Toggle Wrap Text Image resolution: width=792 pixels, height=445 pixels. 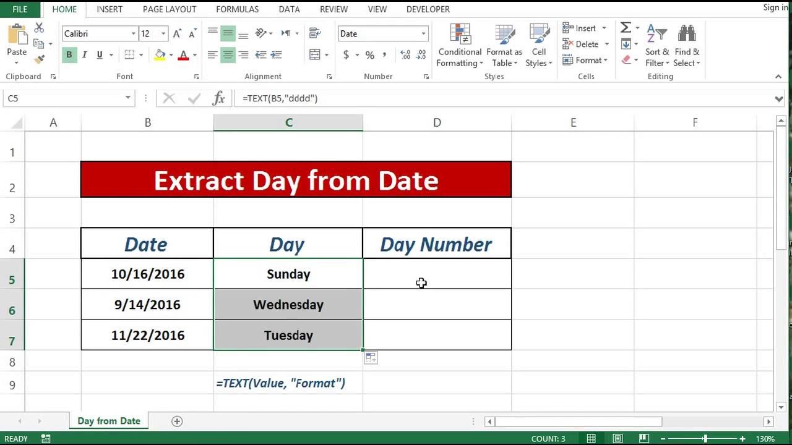point(314,33)
